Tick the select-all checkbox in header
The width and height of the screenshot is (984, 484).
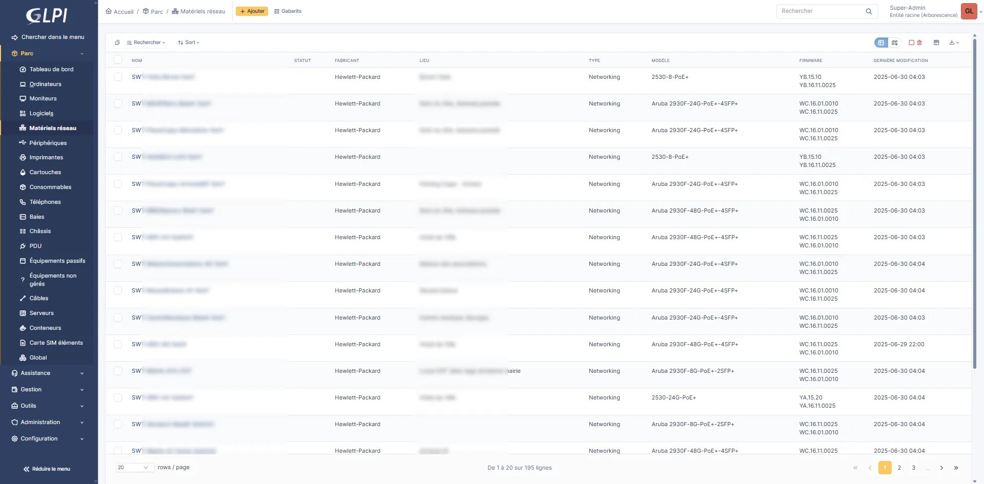point(118,60)
